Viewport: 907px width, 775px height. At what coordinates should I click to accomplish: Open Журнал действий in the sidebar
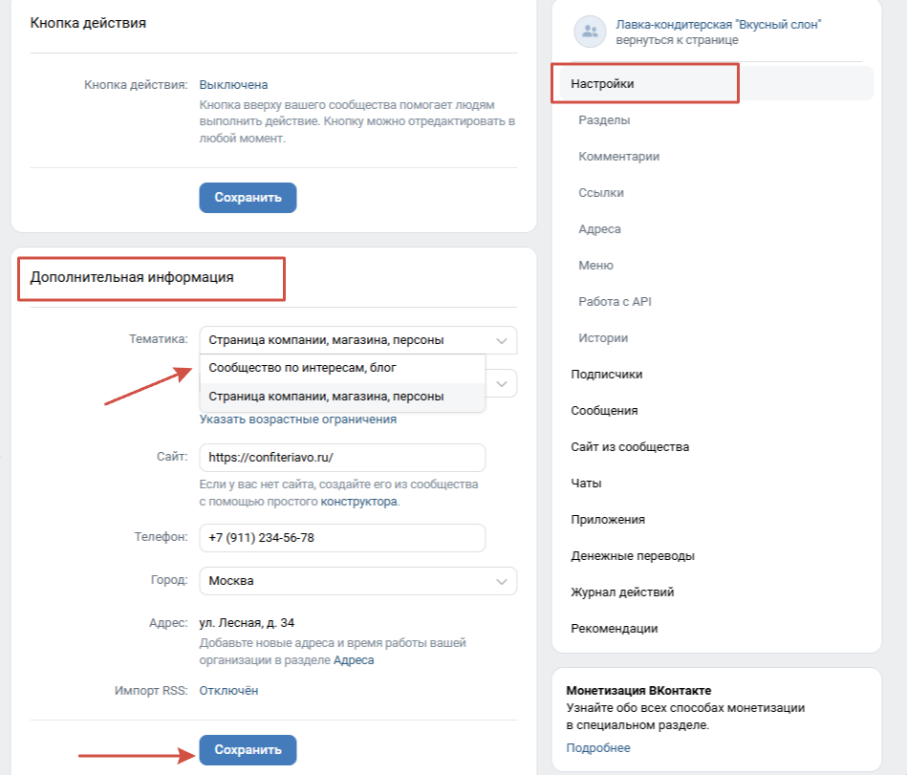[622, 592]
